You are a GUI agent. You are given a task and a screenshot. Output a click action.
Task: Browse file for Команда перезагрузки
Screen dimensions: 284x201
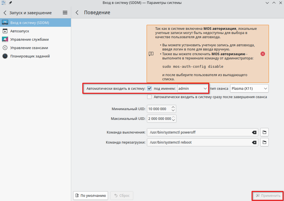pos(264,143)
